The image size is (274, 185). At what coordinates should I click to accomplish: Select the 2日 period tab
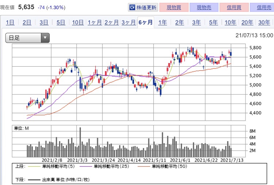27,22
